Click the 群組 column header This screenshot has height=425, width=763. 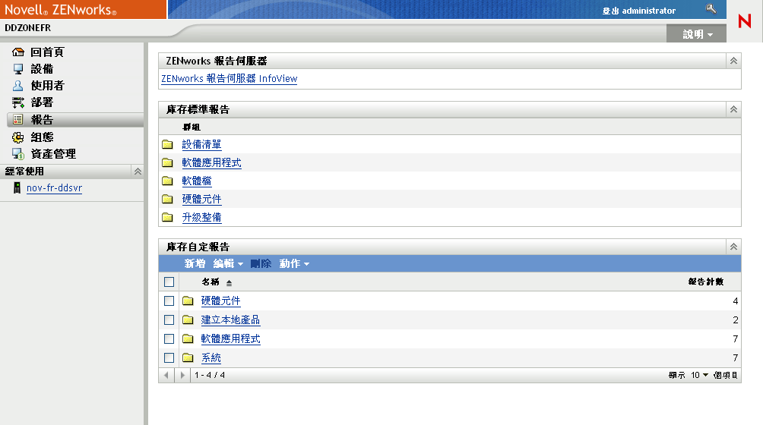(x=192, y=127)
